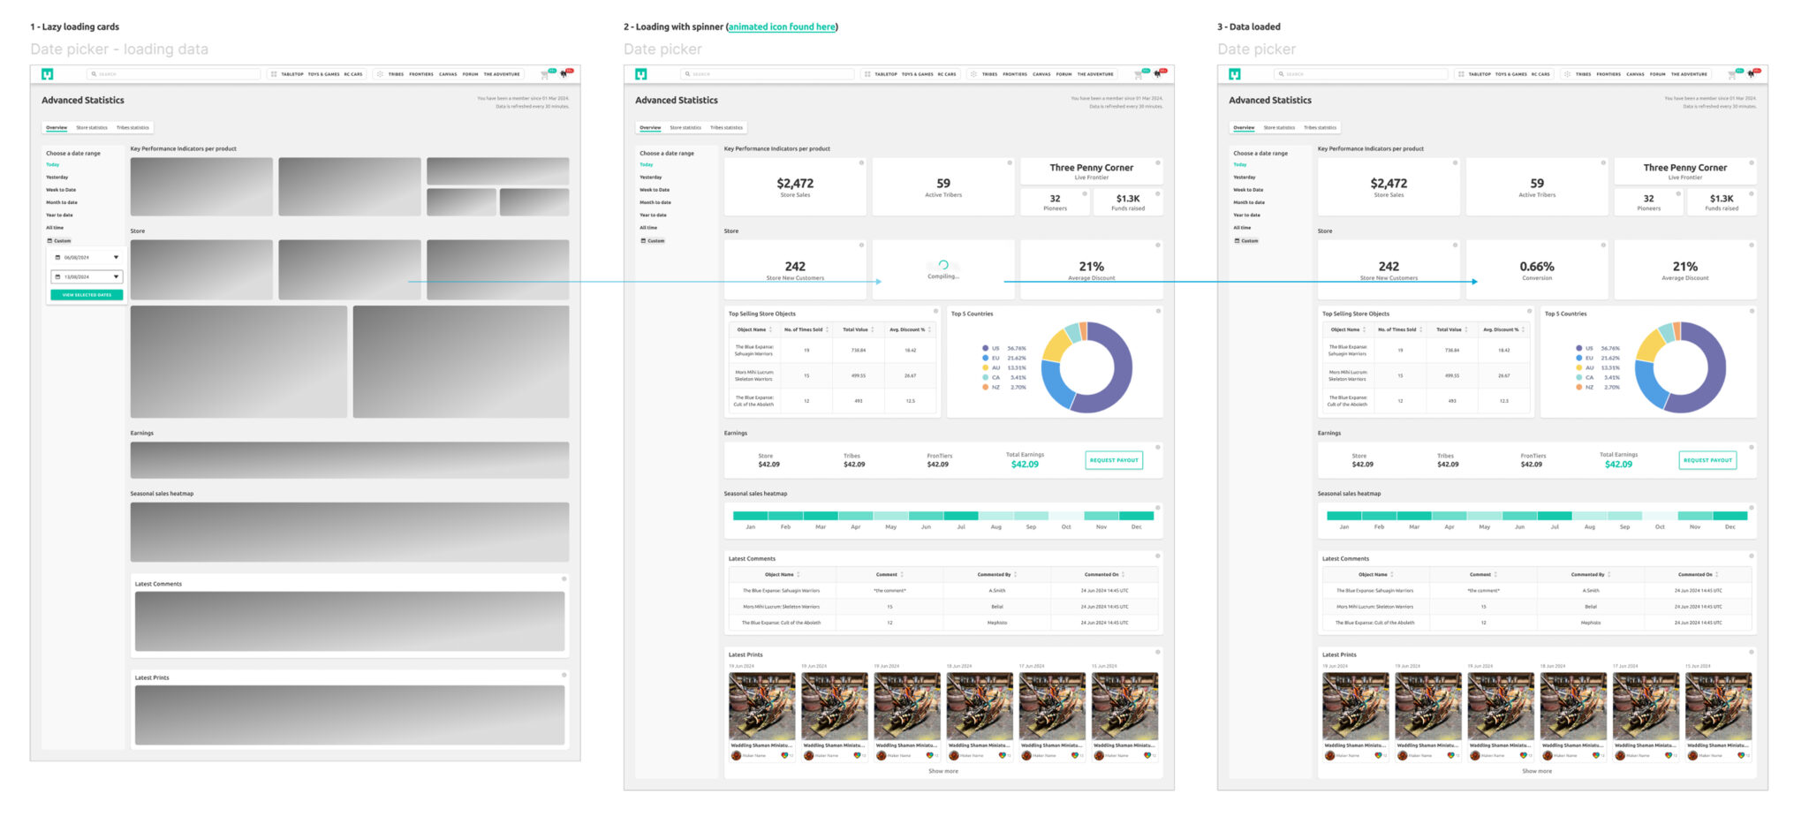Switch to Store statistics tab in mockup 1
1809x817 pixels.
[92, 127]
